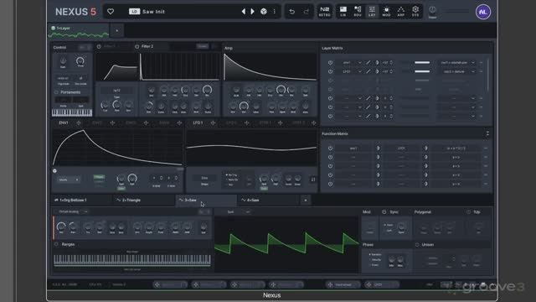Open the RETRO view
536x302 pixels.
(324, 11)
